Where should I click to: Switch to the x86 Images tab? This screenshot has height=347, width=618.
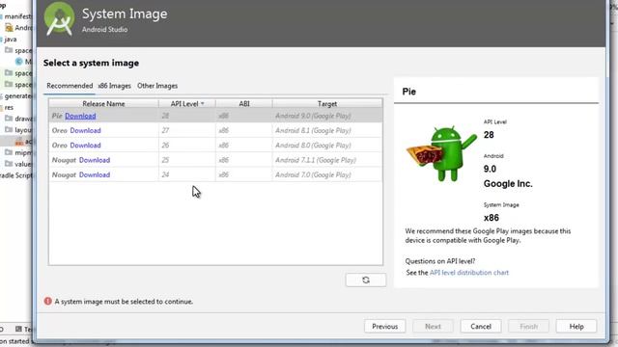coord(114,86)
